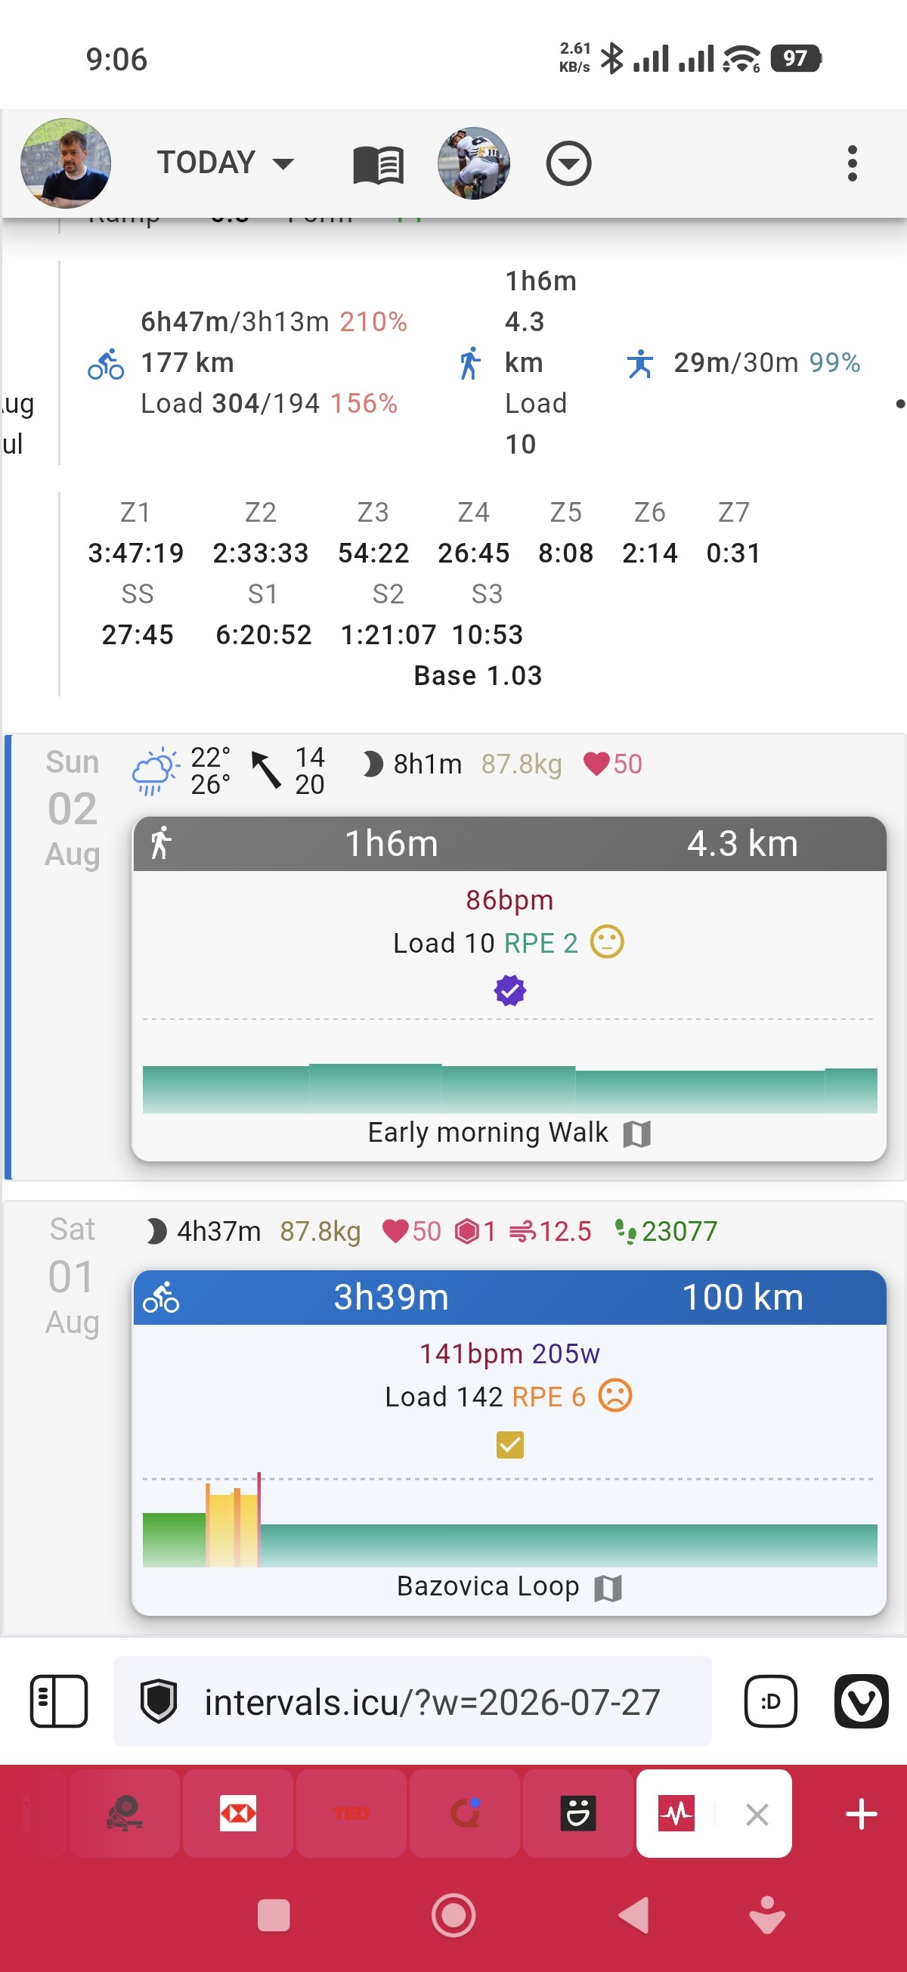This screenshot has height=1972, width=907.
Task: Tap the shield tracker-blocker icon
Action: (x=159, y=1701)
